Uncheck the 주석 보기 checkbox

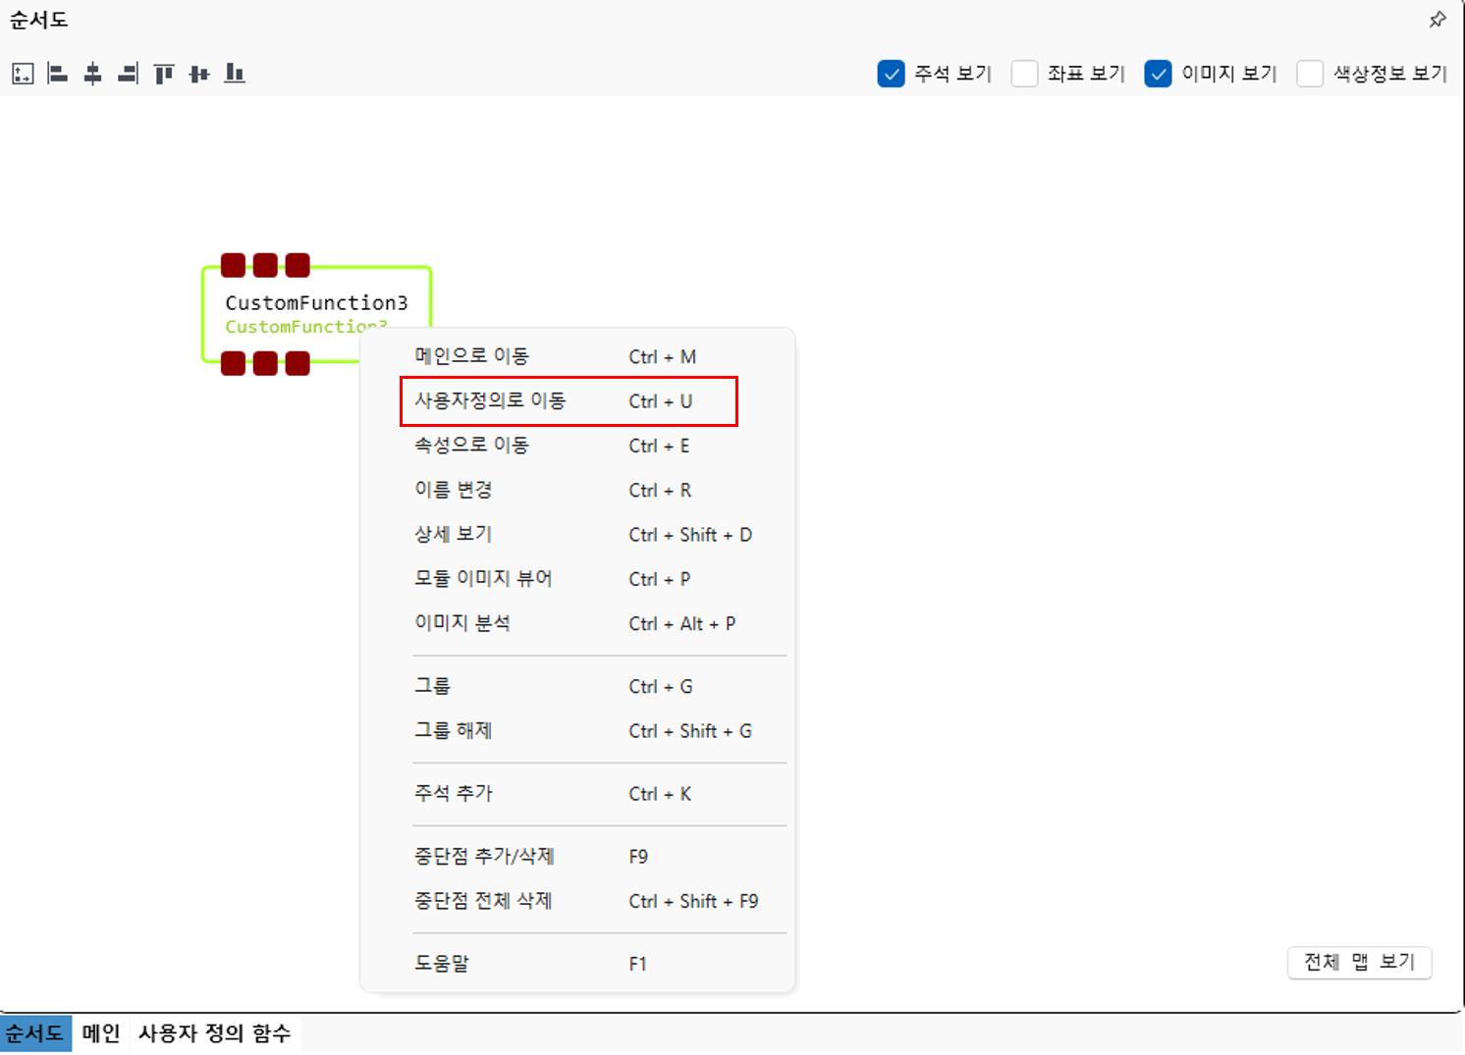891,74
